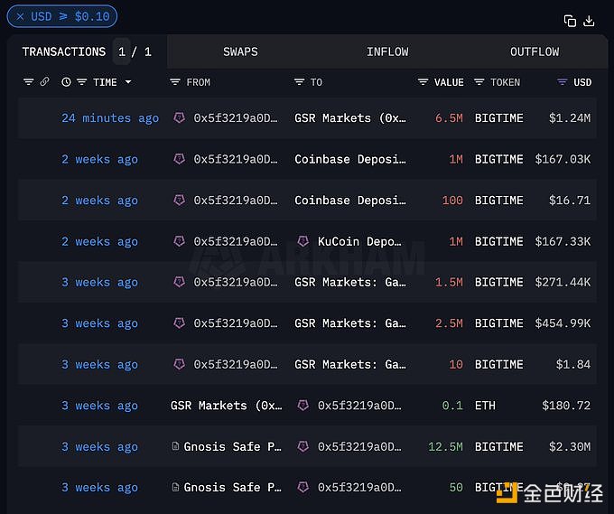Click the recipient icon in the 50 BIGTIME row
614x514 pixels.
click(303, 487)
